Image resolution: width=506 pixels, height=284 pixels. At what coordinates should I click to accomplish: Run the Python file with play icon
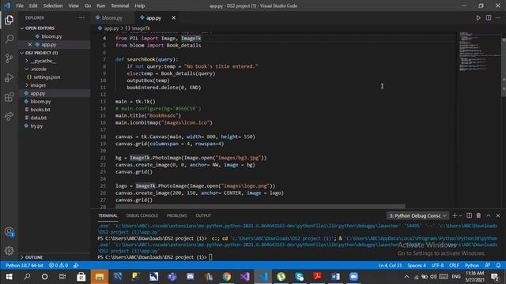(478, 18)
